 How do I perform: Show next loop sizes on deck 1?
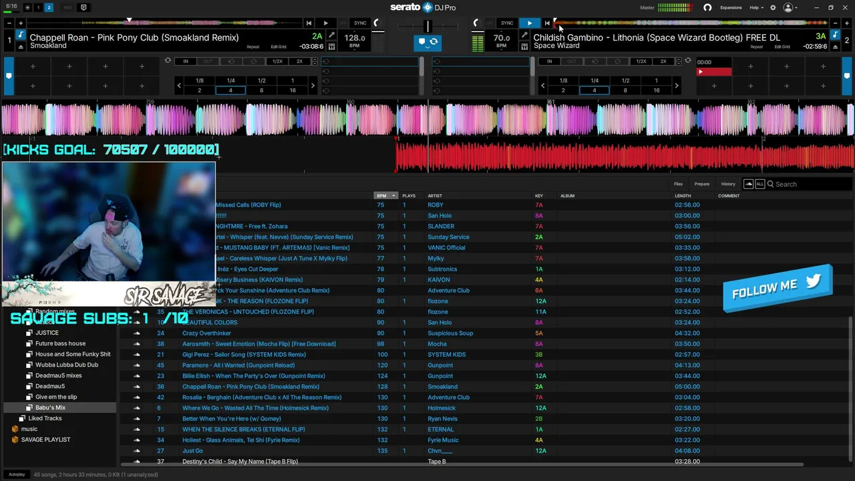coord(313,86)
